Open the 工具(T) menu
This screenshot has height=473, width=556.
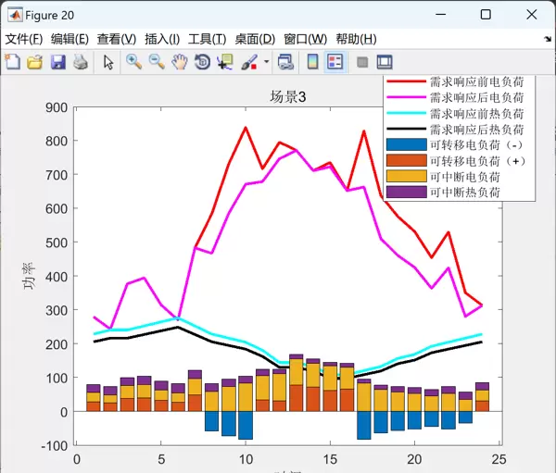tap(207, 39)
